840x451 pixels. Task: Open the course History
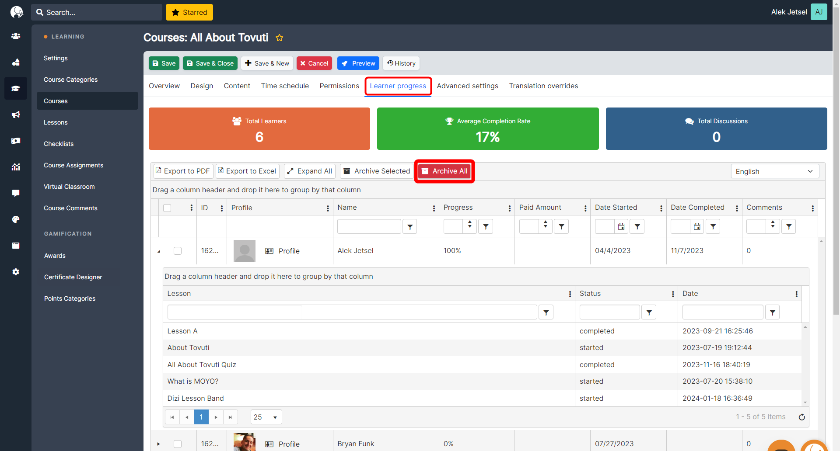[401, 63]
